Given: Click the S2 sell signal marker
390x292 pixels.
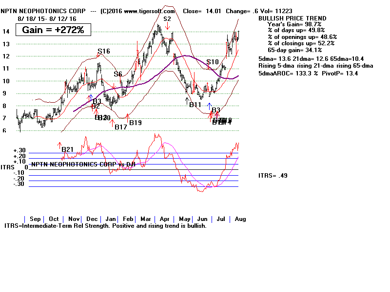Looking at the screenshot, I should point(167,19).
